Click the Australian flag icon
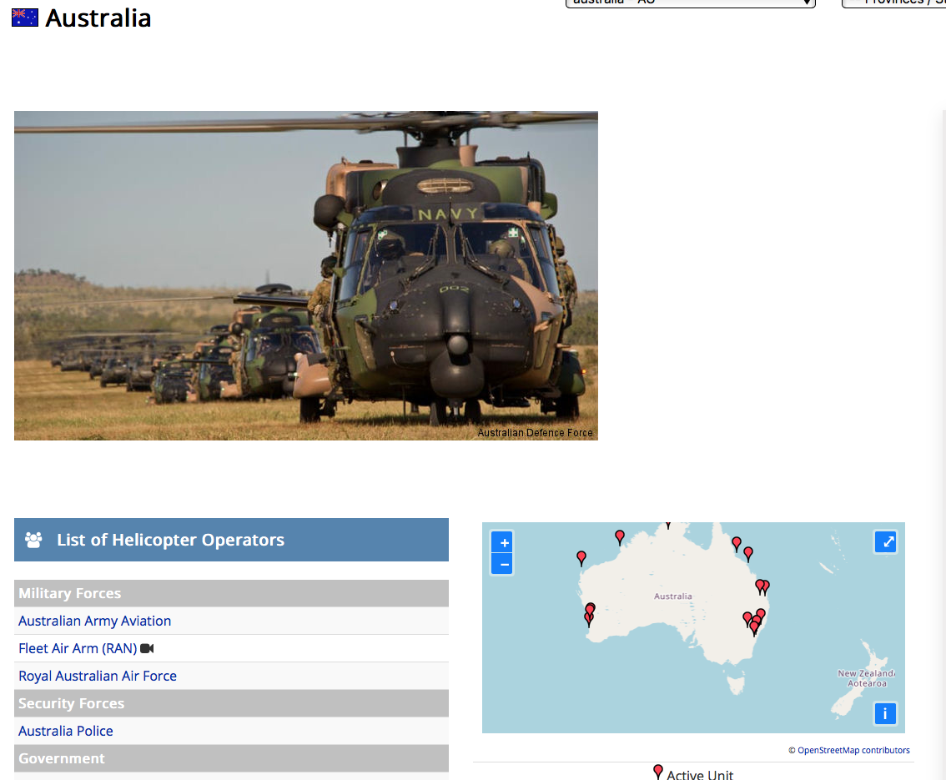The image size is (946, 780). (x=25, y=18)
